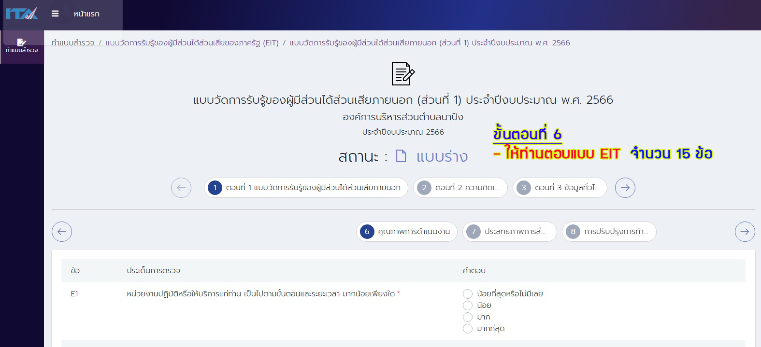The width and height of the screenshot is (761, 347).
Task: Click left arrow beside ตอนที่ 1 step
Action: click(181, 188)
